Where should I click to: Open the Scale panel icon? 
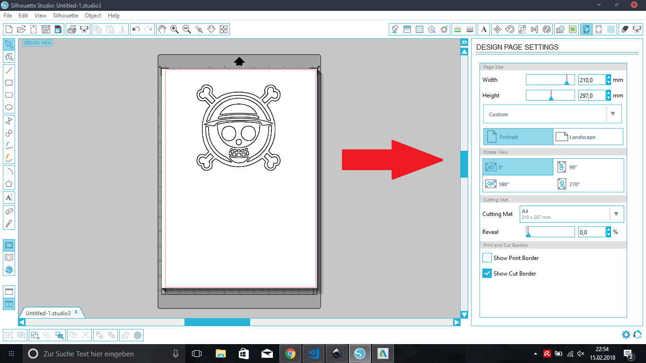522,29
